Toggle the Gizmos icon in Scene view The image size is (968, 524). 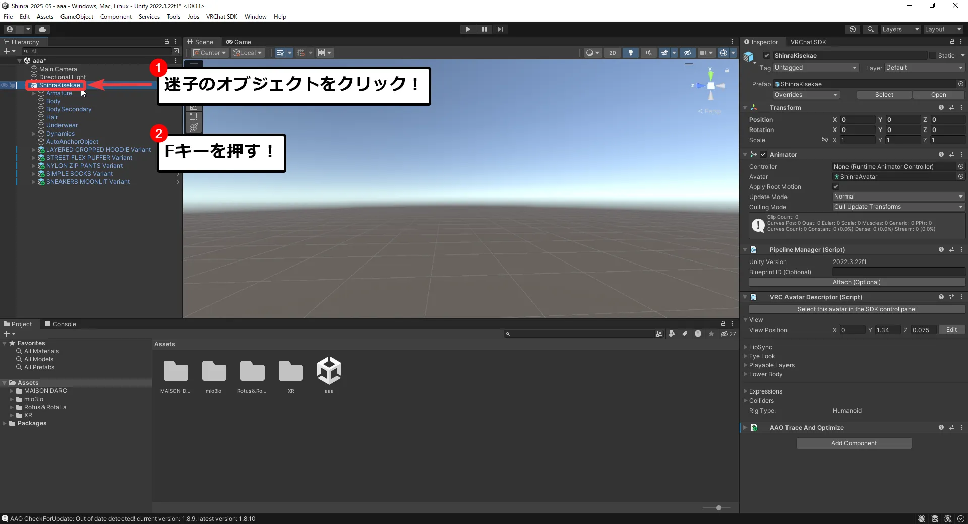(723, 53)
